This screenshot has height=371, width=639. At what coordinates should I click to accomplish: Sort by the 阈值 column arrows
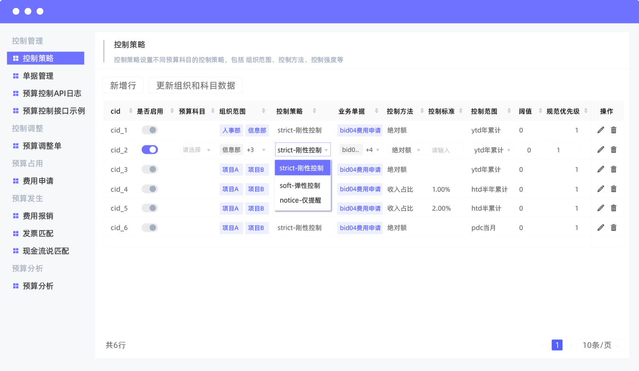(x=539, y=111)
